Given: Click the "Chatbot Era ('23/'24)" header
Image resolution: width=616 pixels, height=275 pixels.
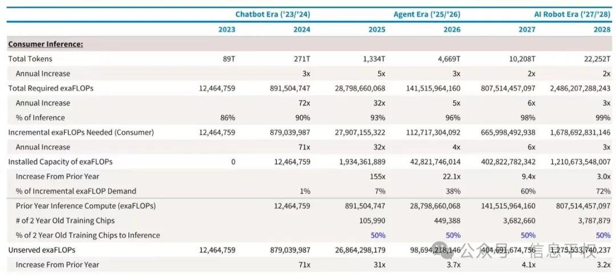Looking at the screenshot, I should click(273, 14).
